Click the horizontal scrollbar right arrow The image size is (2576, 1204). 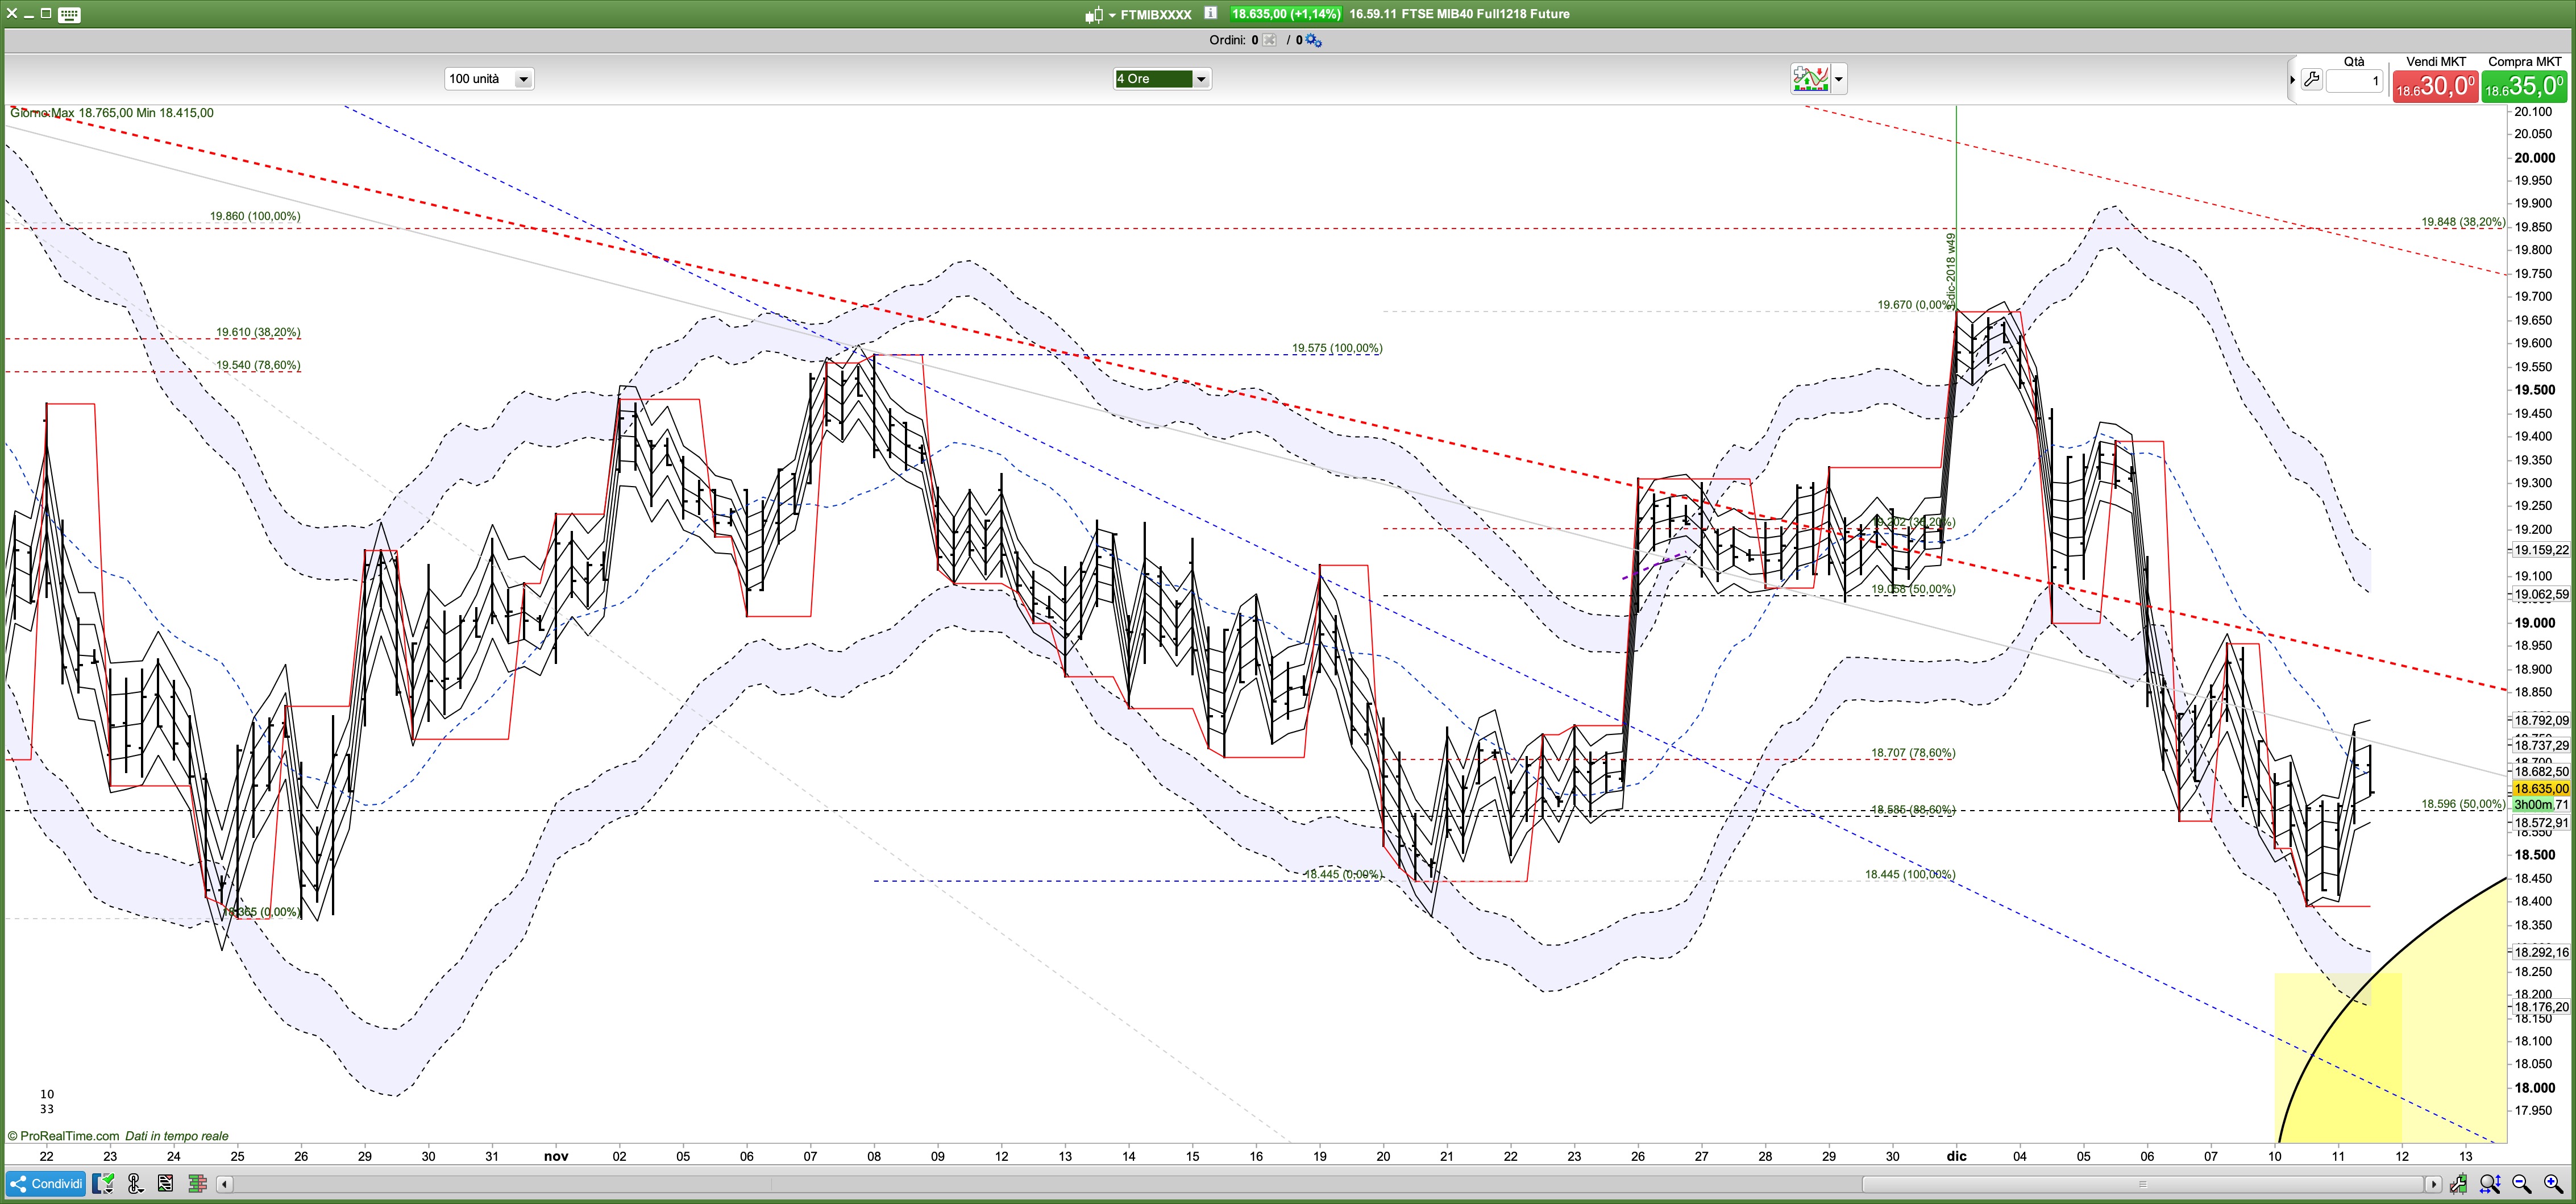[x=2434, y=1184]
